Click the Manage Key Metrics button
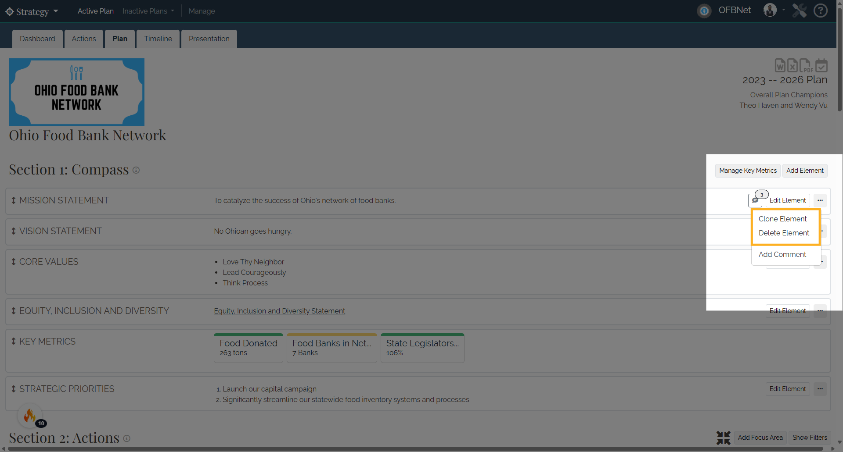The image size is (843, 452). [748, 171]
